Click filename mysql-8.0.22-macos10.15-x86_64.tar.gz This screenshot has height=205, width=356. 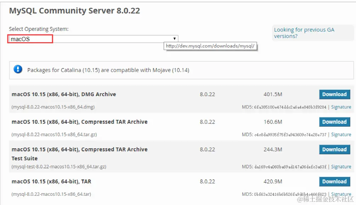click(54, 134)
